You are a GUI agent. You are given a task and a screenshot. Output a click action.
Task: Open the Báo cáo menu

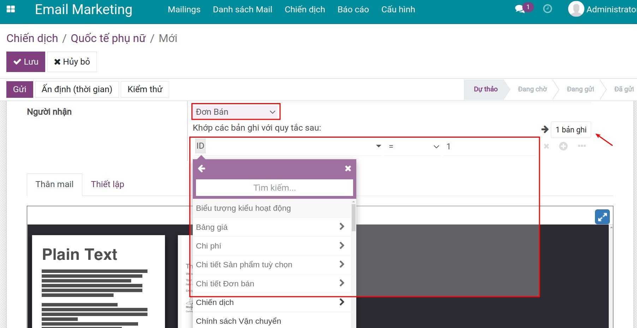point(353,10)
